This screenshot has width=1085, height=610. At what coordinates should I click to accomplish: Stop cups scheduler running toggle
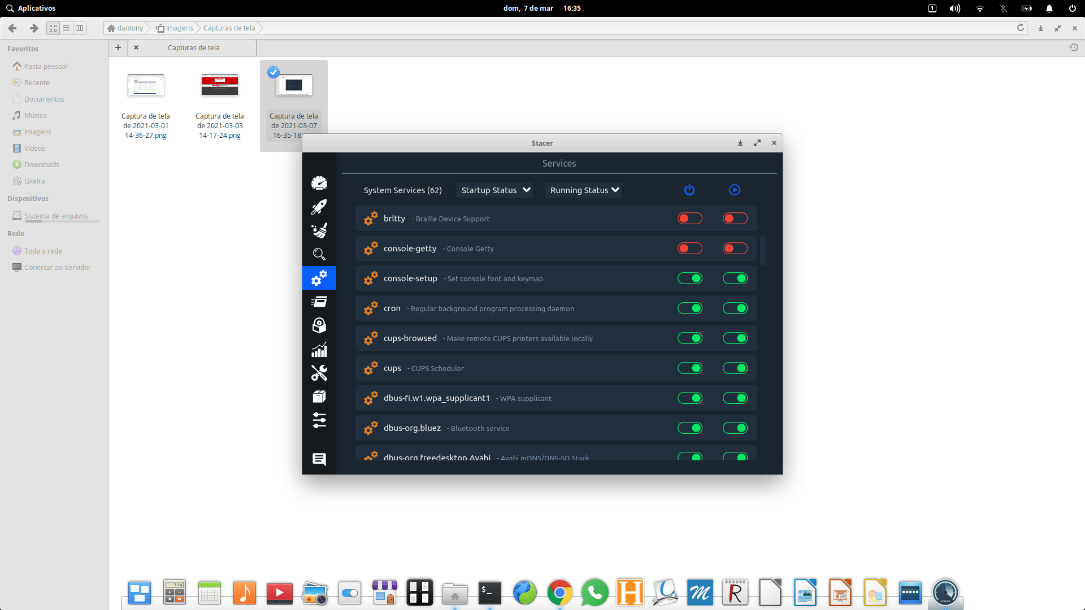coord(735,368)
